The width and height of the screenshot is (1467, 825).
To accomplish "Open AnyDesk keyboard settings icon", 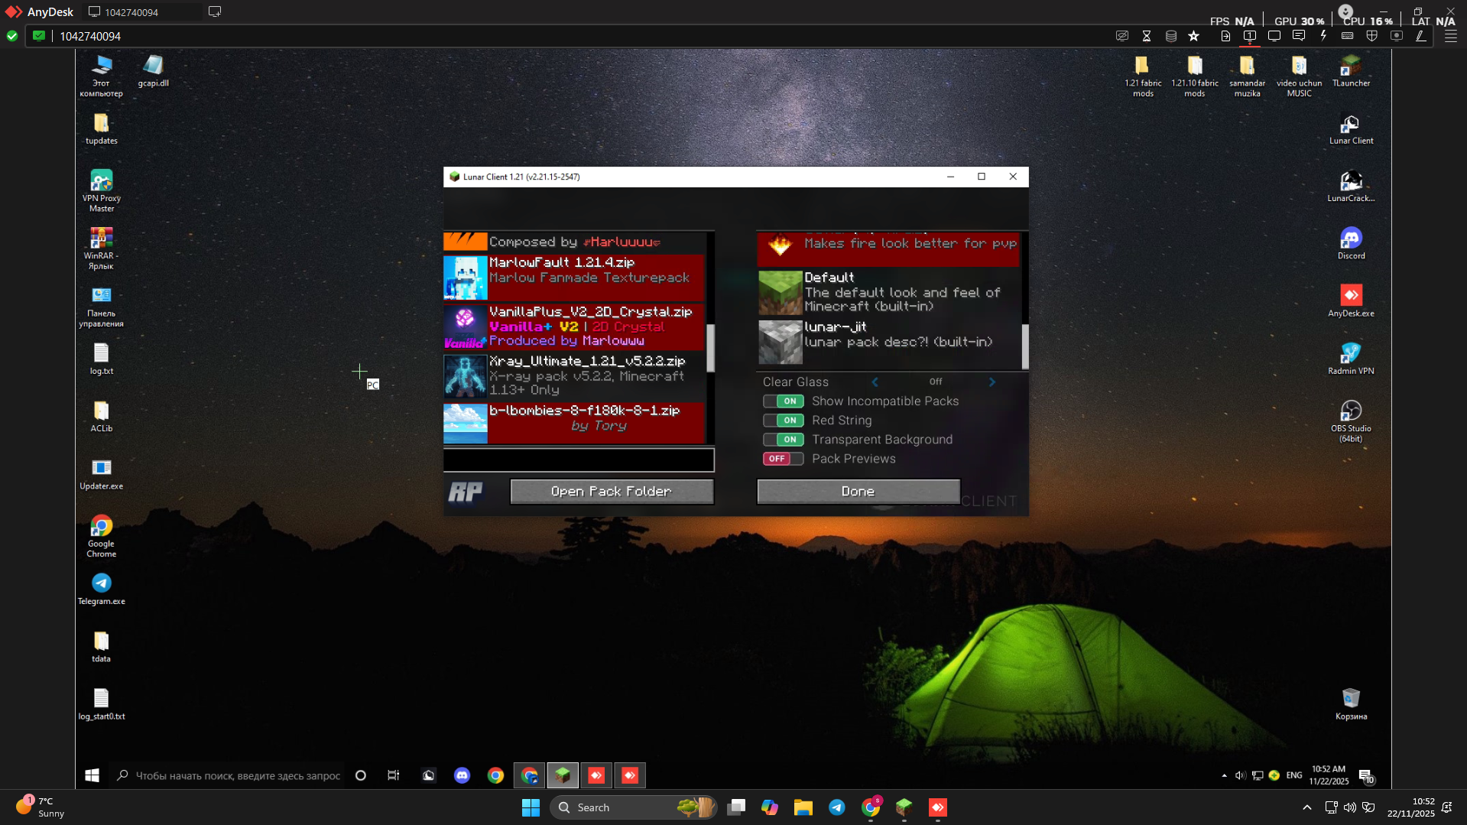I will (x=1348, y=36).
